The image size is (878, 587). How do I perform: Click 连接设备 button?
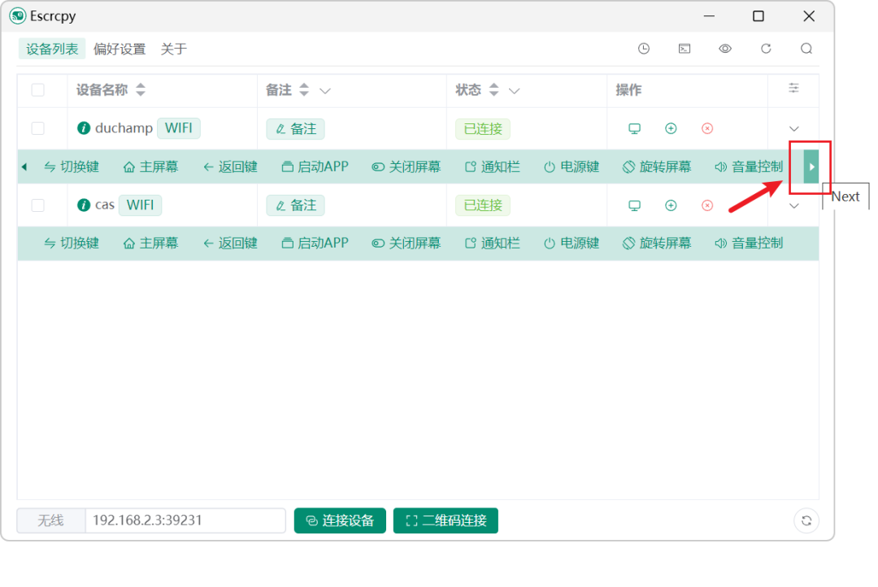tap(340, 520)
